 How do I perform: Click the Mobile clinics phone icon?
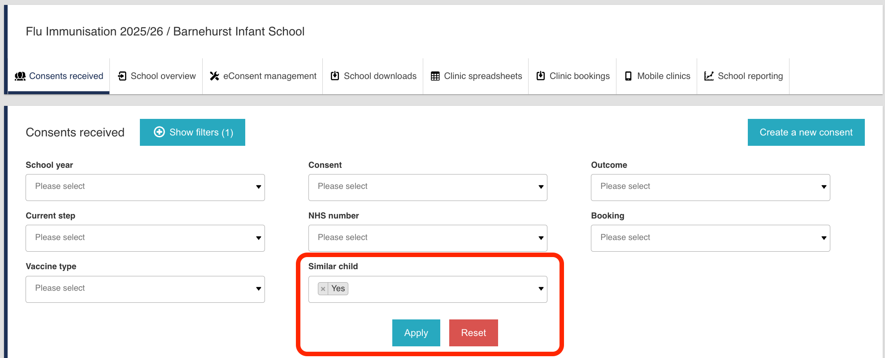(x=629, y=76)
